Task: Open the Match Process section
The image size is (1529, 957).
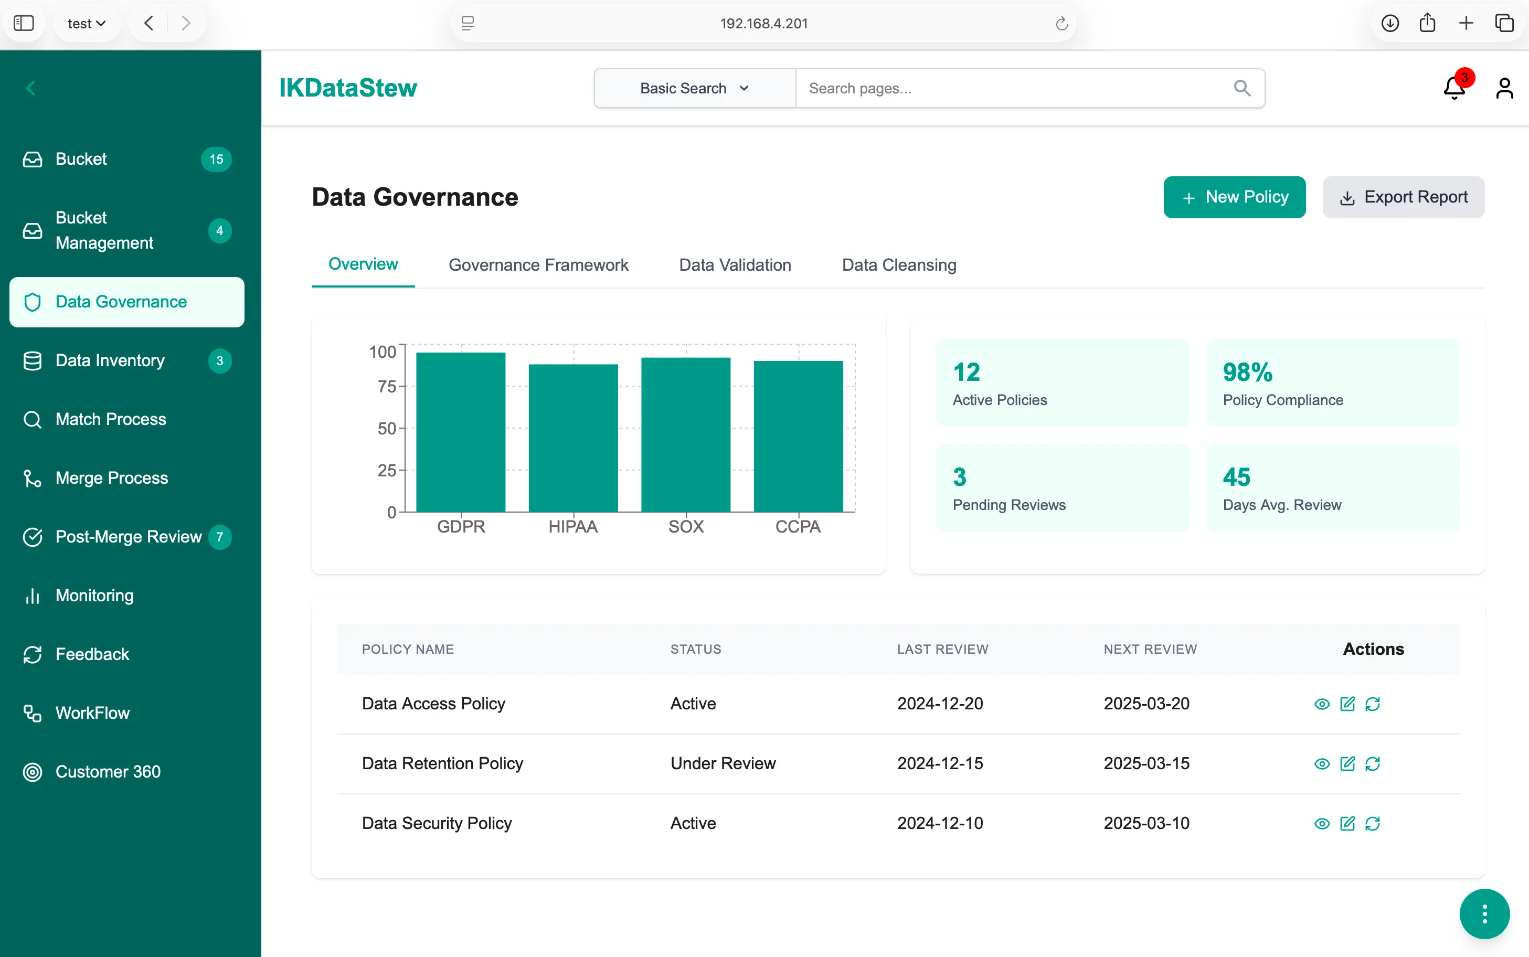Action: click(110, 419)
